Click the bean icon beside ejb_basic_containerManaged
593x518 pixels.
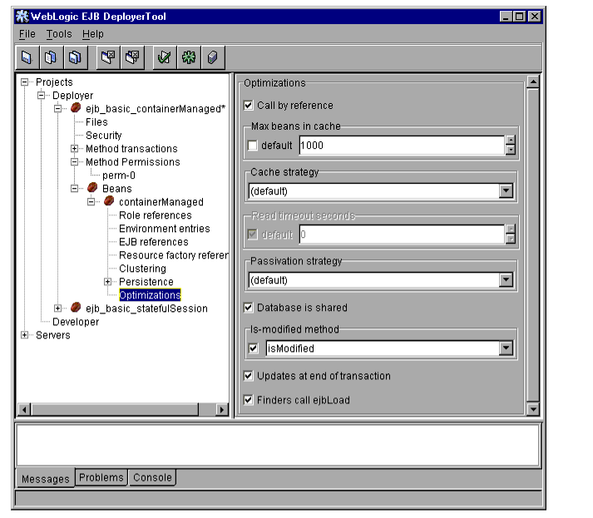(x=76, y=108)
